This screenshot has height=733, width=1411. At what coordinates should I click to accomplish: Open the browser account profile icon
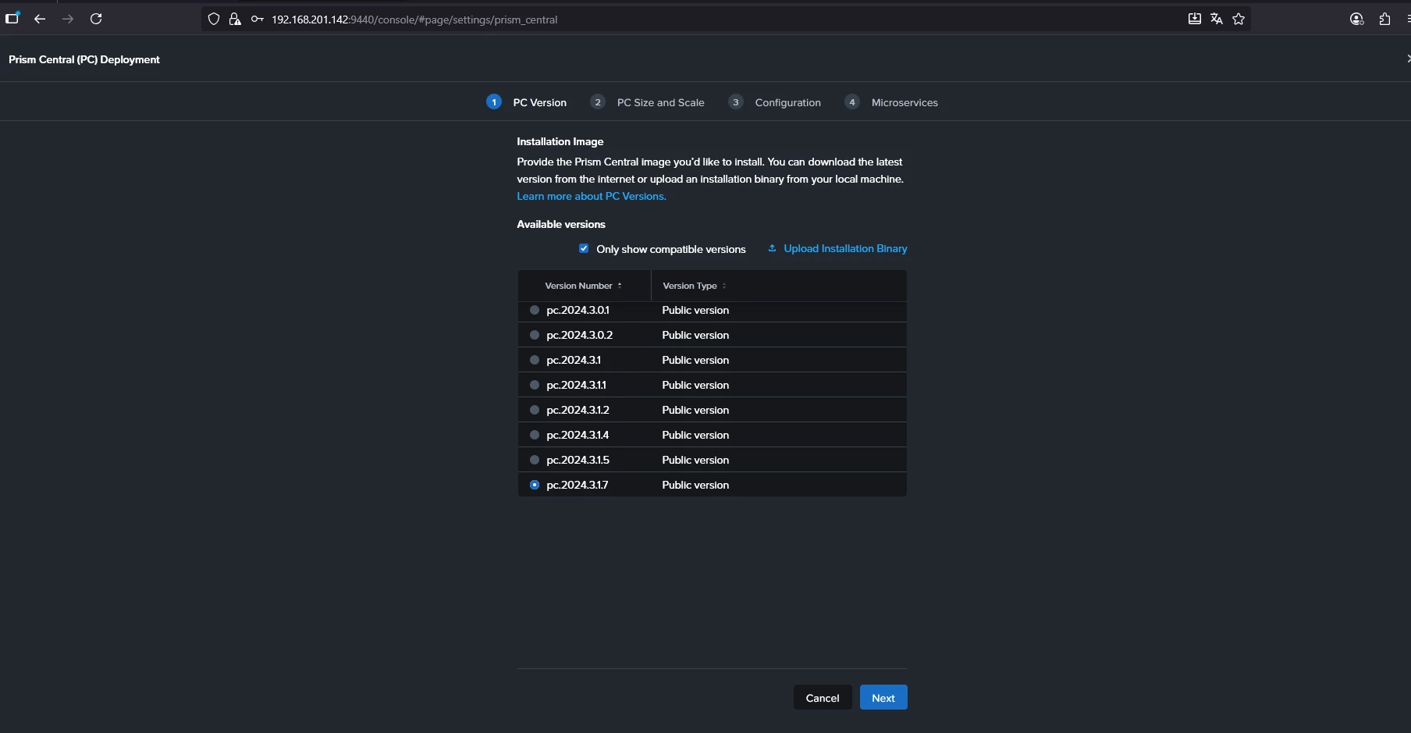click(1357, 19)
